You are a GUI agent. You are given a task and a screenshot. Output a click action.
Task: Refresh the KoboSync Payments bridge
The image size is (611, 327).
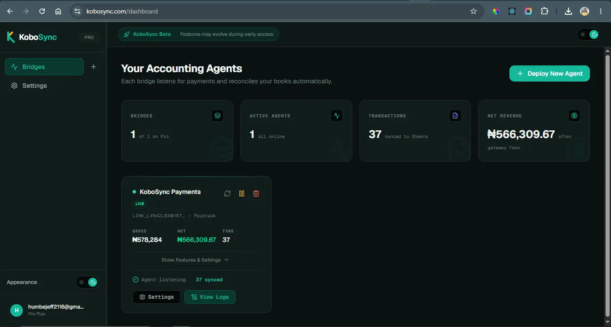pyautogui.click(x=227, y=194)
